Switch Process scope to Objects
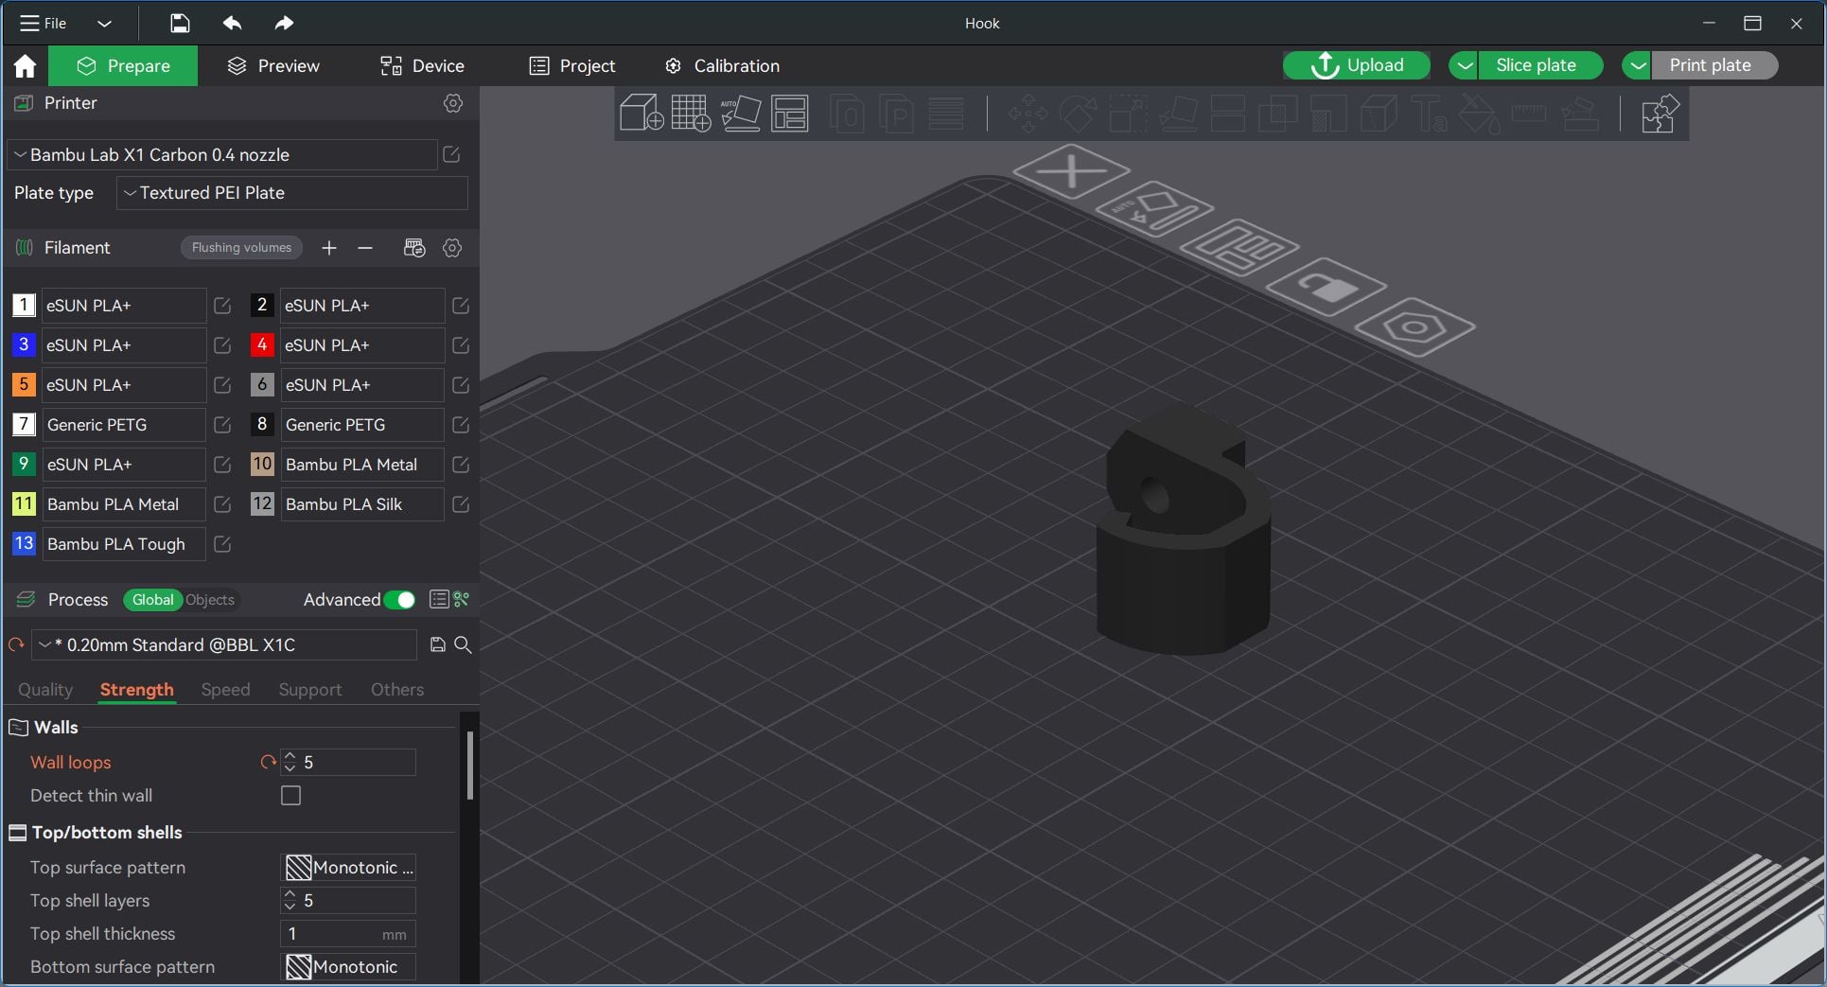 (210, 599)
